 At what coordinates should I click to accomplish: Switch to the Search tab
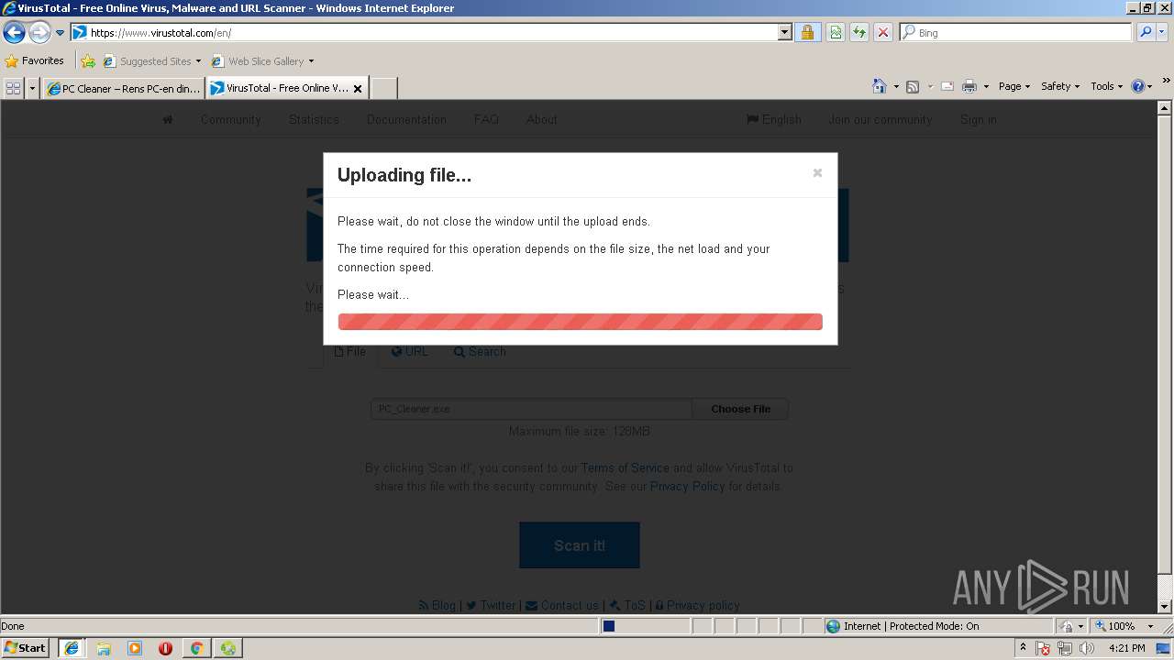[480, 351]
